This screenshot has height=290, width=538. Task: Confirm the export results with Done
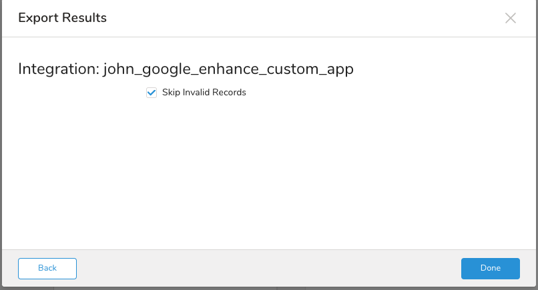pos(490,268)
